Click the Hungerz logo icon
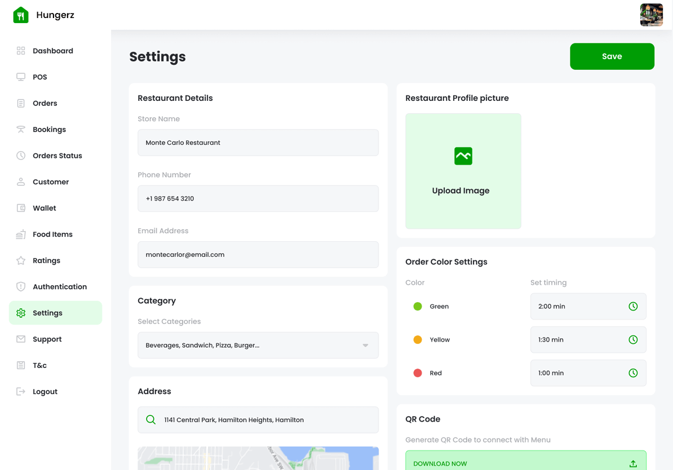 (x=21, y=15)
